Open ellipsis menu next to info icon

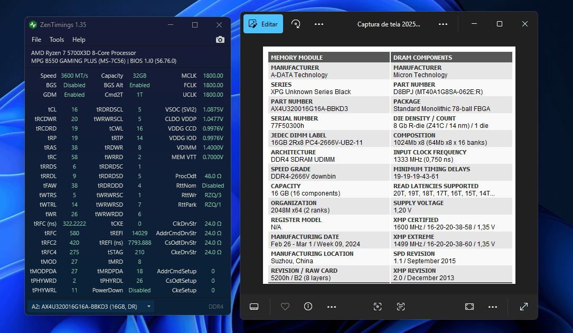332,307
